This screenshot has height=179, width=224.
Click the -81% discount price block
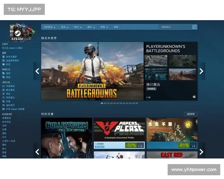point(187,145)
